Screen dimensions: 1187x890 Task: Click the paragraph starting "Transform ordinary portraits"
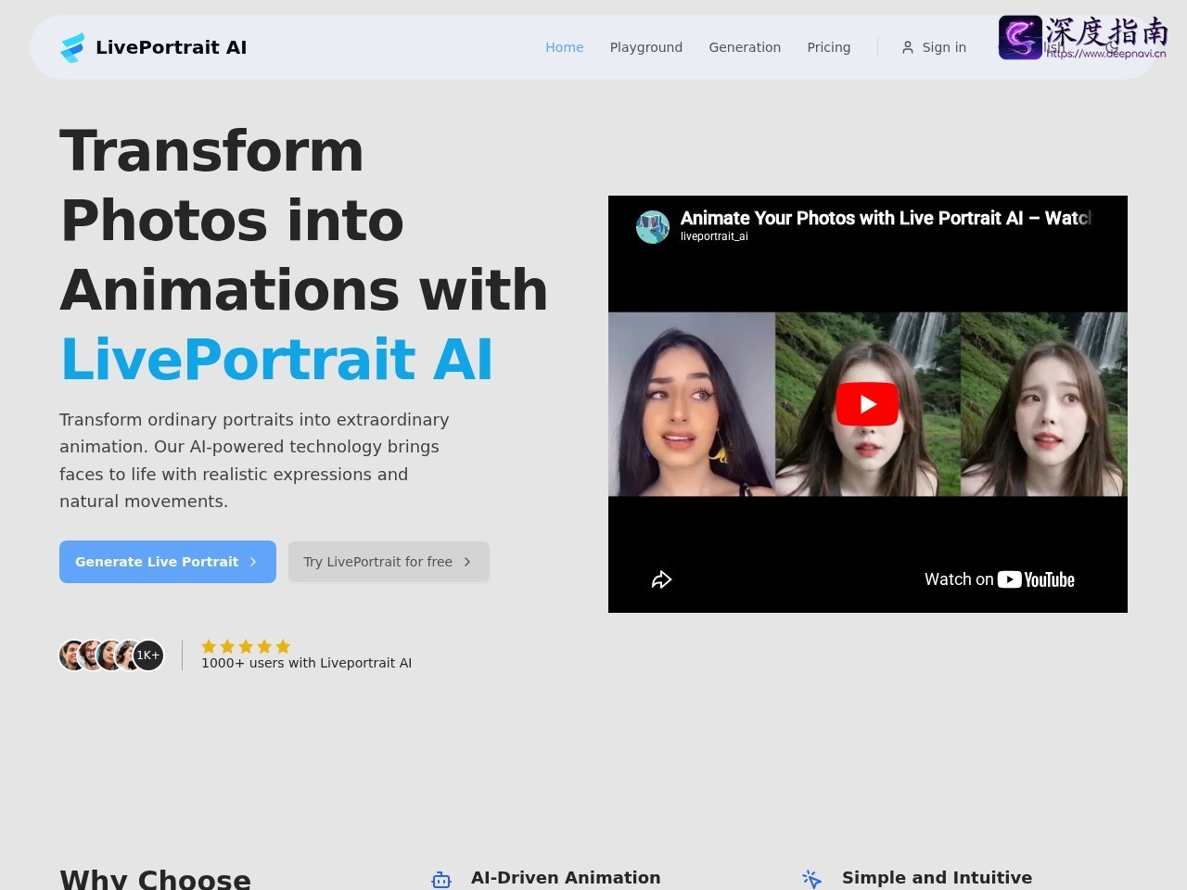click(x=254, y=461)
